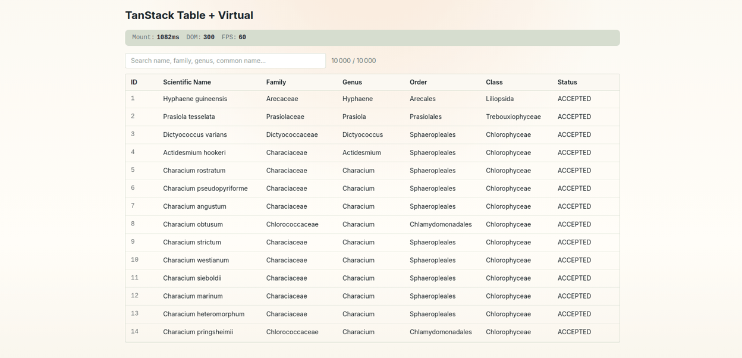Click Characiaceae in the Characium heteromorphum row
The height and width of the screenshot is (358, 742).
point(287,314)
